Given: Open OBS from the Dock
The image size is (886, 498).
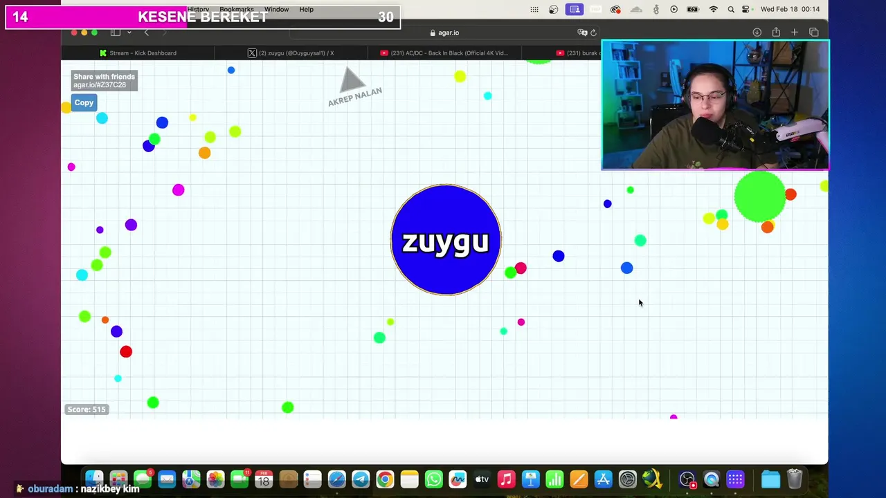Looking at the screenshot, I should [x=687, y=479].
